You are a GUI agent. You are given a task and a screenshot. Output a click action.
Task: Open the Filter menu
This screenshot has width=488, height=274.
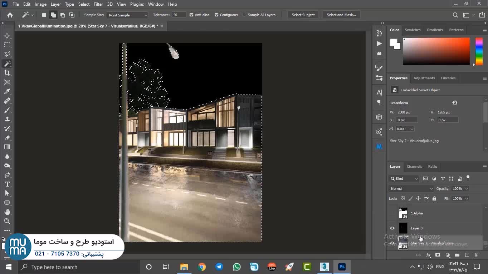pyautogui.click(x=98, y=4)
